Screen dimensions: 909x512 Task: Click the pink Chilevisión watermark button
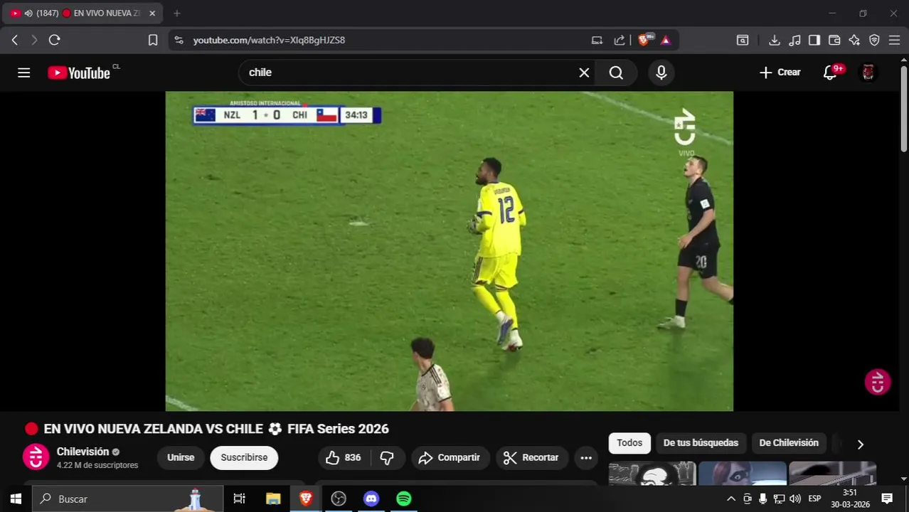[878, 382]
